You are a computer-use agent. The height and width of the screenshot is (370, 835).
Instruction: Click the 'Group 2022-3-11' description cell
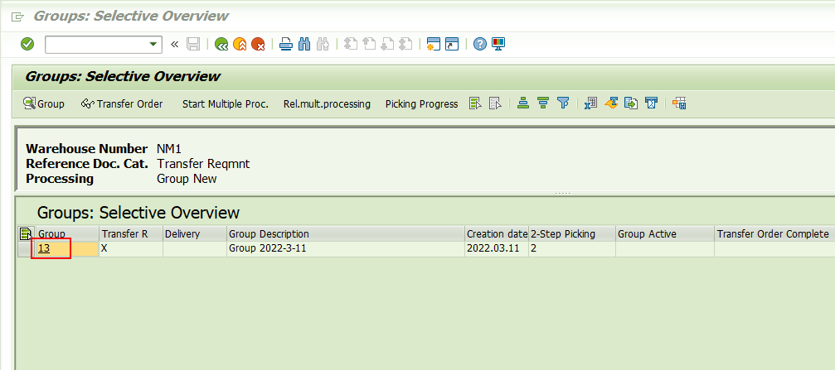click(346, 249)
